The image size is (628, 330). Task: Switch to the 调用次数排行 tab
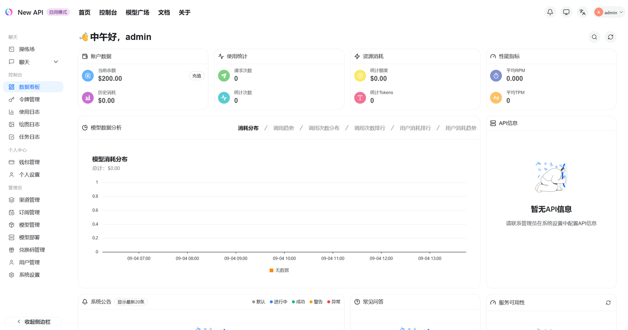pyautogui.click(x=370, y=128)
